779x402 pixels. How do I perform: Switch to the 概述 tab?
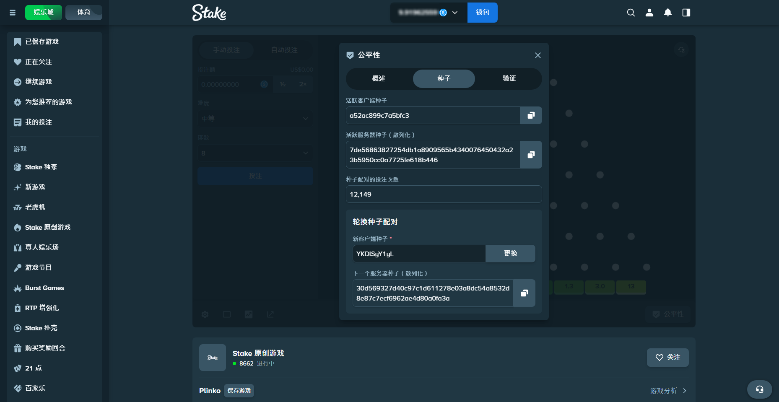coord(379,79)
